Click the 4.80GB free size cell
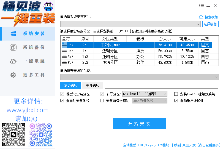Image resolution: width=223 pixels, height=149 pixels. (187, 62)
